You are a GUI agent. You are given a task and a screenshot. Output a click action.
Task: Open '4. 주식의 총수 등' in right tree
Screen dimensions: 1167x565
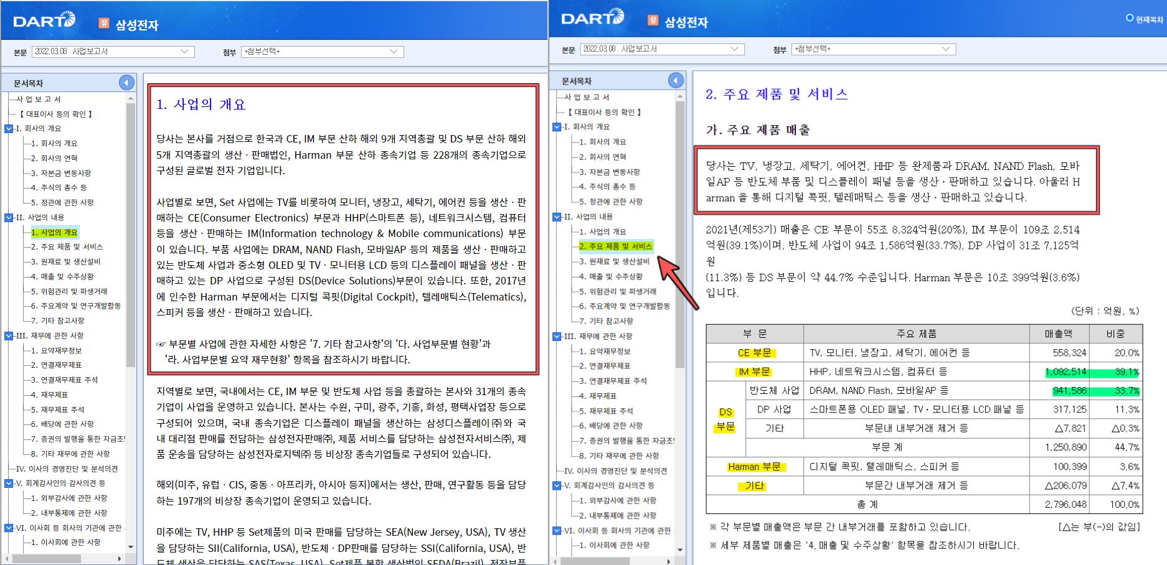(x=608, y=187)
